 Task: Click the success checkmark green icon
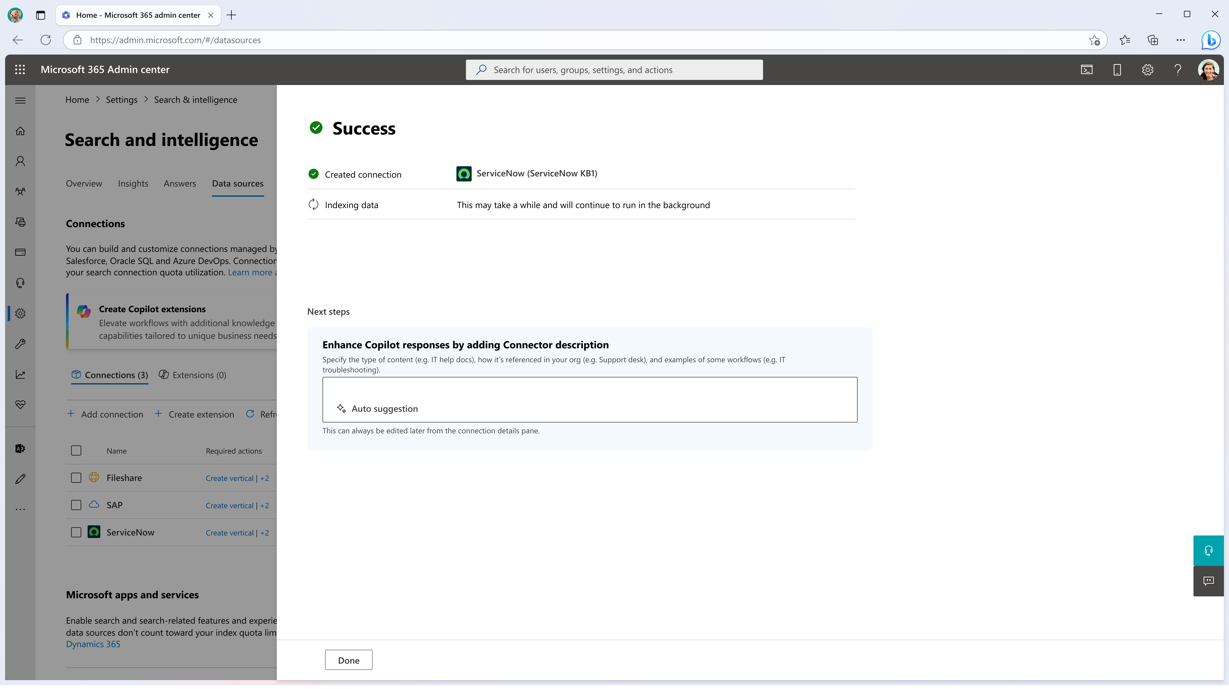[x=316, y=127]
